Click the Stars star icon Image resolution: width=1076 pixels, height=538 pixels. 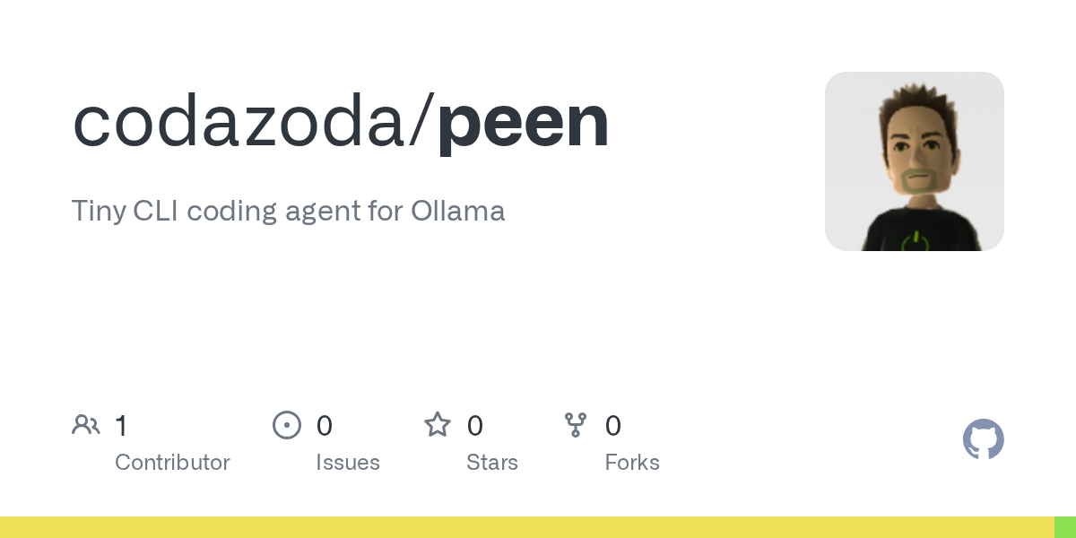[x=438, y=425]
